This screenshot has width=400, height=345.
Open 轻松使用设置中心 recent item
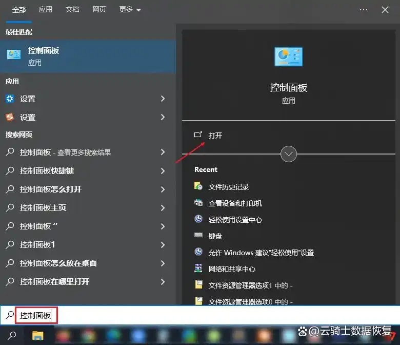pos(235,219)
